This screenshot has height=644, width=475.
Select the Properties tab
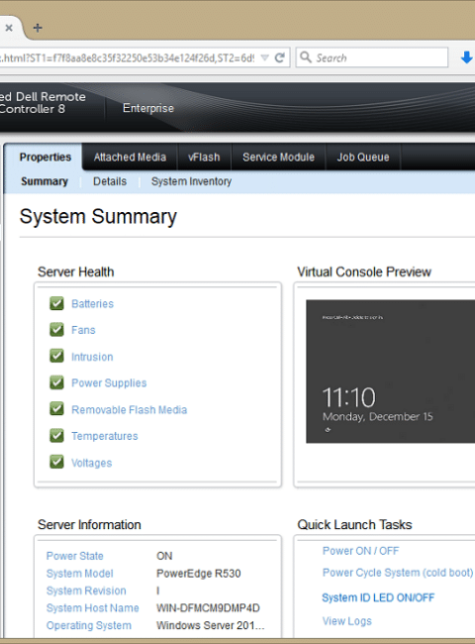[46, 157]
